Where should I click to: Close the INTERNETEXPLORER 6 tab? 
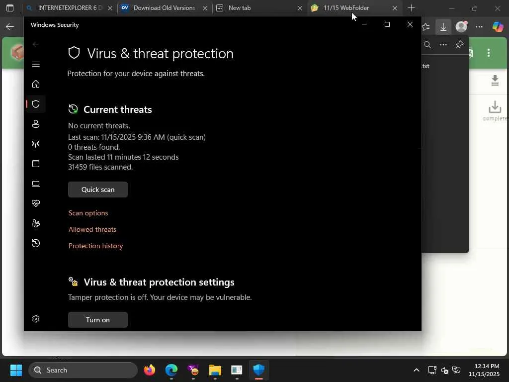coord(110,8)
